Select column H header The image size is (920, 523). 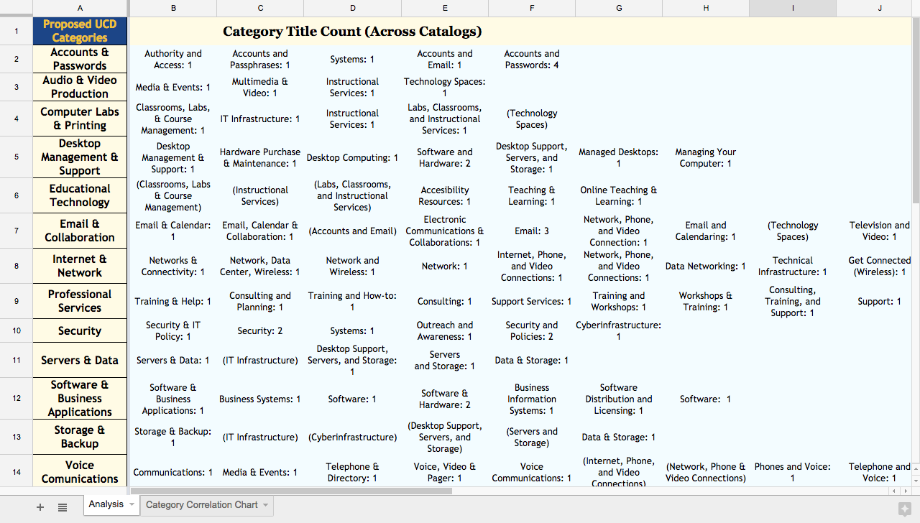(x=706, y=8)
